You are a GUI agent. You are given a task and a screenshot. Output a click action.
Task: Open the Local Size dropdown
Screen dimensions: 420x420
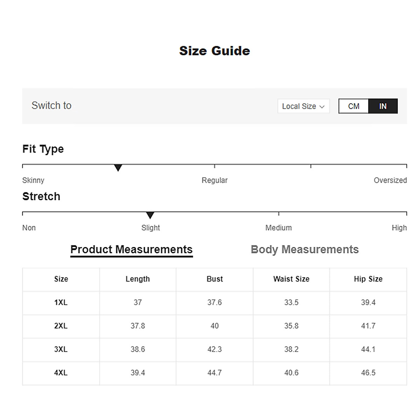(303, 106)
